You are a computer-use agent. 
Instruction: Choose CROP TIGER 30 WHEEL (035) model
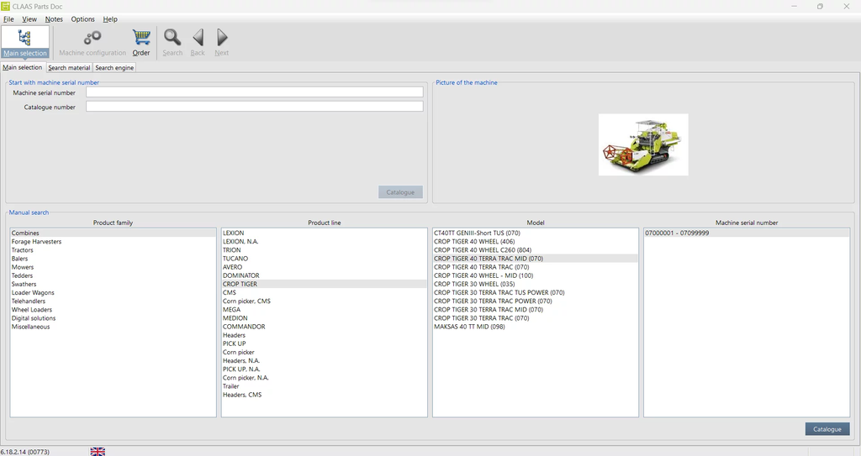pyautogui.click(x=473, y=284)
